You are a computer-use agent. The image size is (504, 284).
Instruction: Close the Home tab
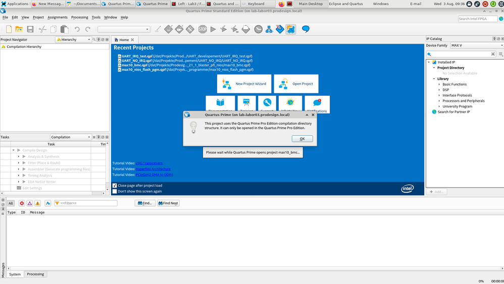(x=132, y=40)
